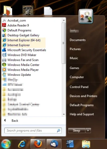Click the programs list scrollbar thumb
Image resolution: width=107 pixels, height=149 pixels.
coord(64,43)
